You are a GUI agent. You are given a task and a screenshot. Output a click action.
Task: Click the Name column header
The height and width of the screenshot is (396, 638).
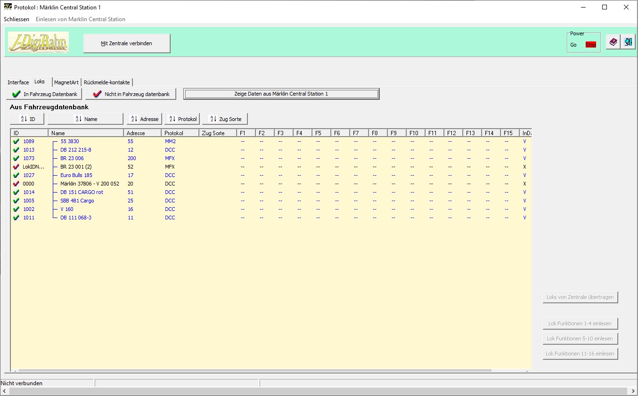tap(86, 133)
